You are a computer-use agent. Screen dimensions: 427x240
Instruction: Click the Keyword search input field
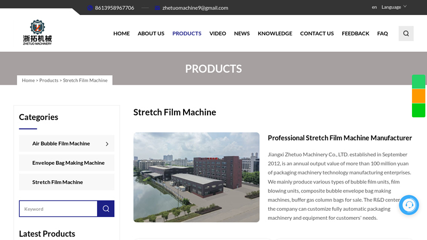pyautogui.click(x=58, y=209)
